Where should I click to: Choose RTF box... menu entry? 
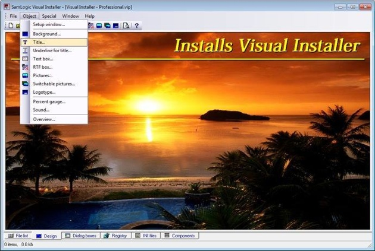(54, 67)
